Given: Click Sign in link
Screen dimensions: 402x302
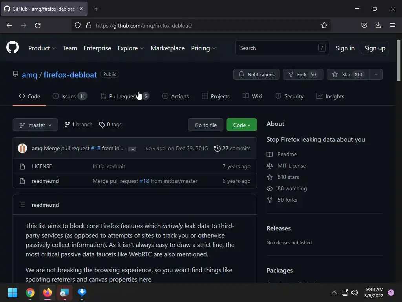Looking at the screenshot, I should click(x=345, y=48).
